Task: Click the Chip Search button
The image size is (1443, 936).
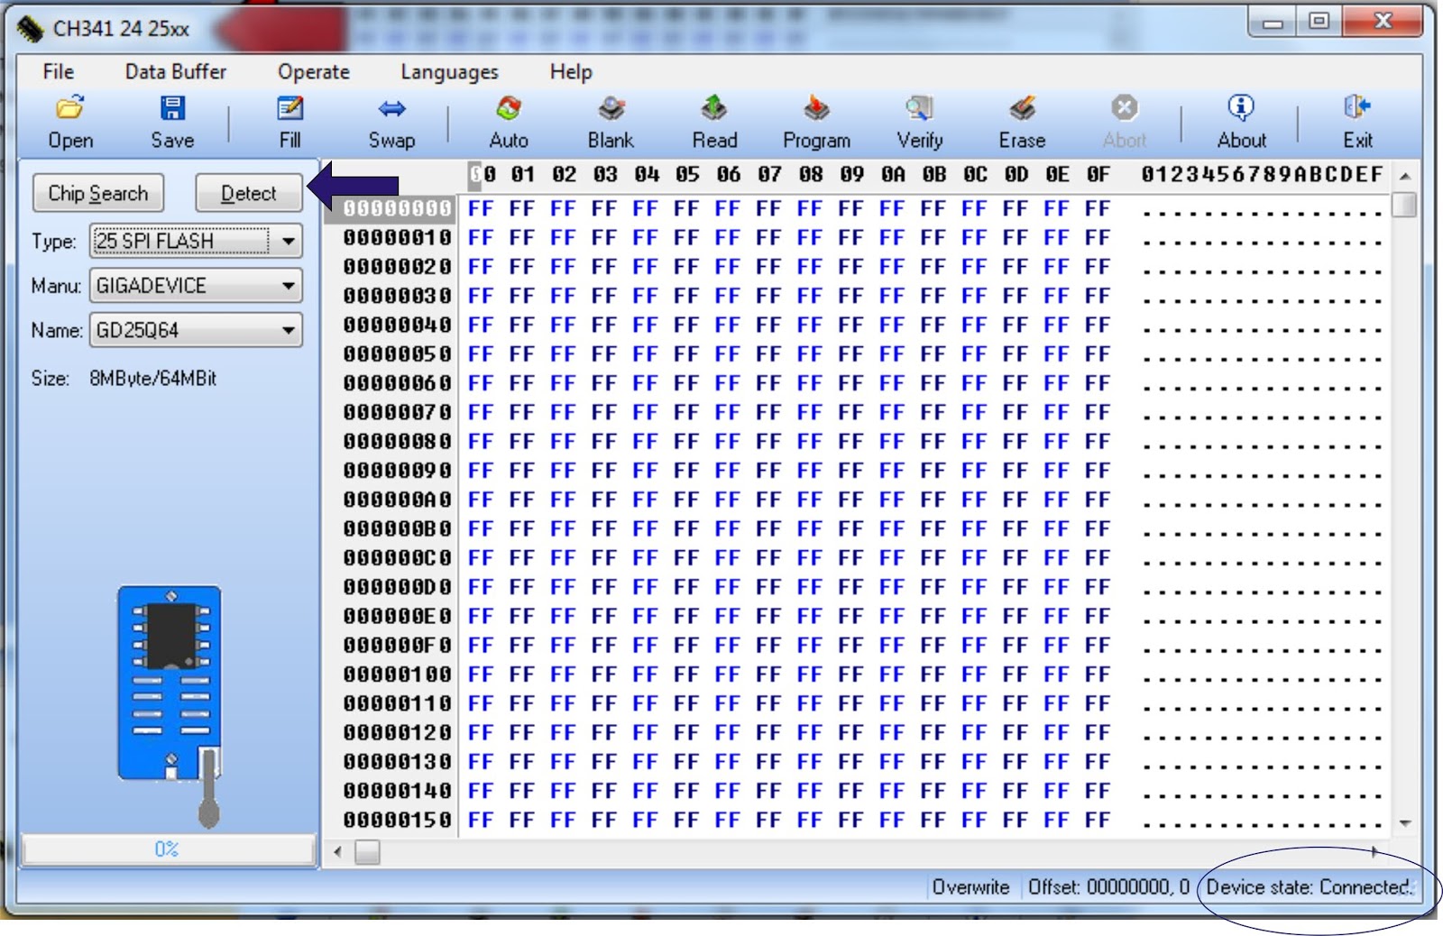Action: click(x=97, y=192)
